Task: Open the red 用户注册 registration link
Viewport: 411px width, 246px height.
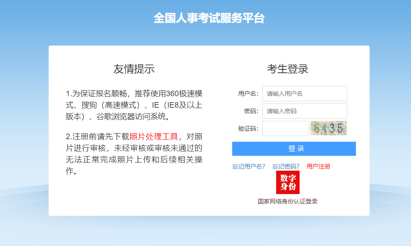Action: point(319,166)
